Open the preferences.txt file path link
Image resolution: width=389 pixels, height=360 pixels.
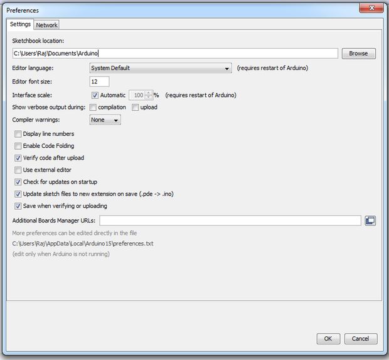point(83,244)
